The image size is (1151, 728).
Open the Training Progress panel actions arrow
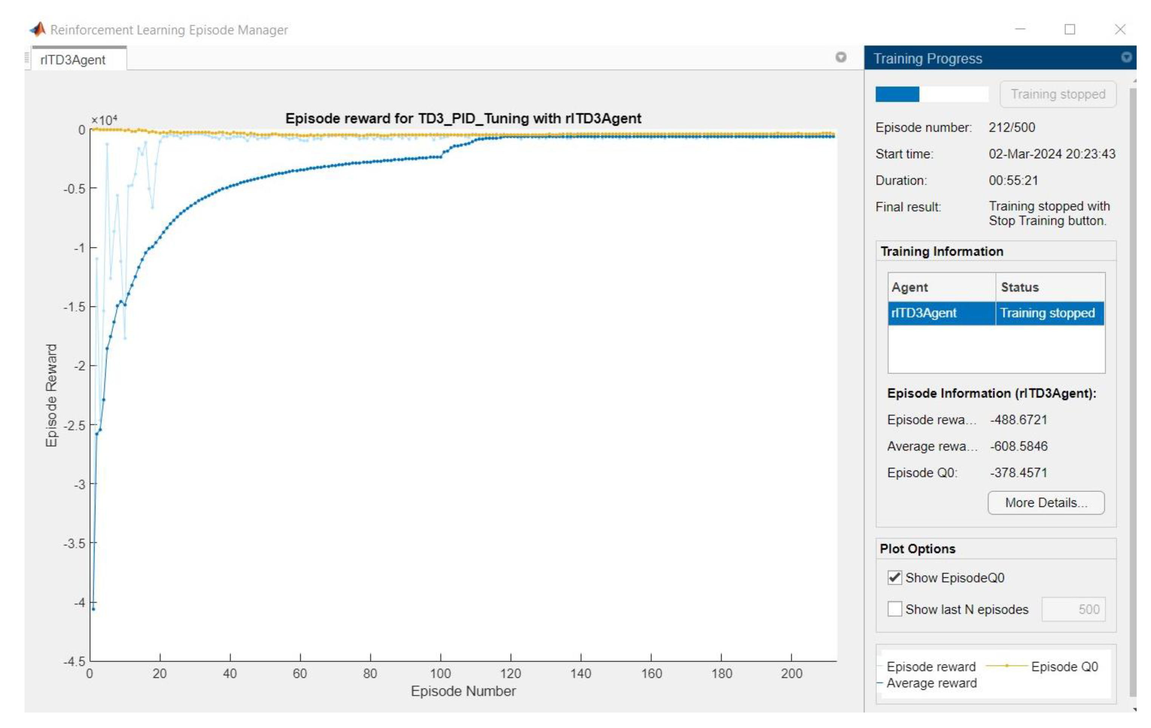point(1126,57)
